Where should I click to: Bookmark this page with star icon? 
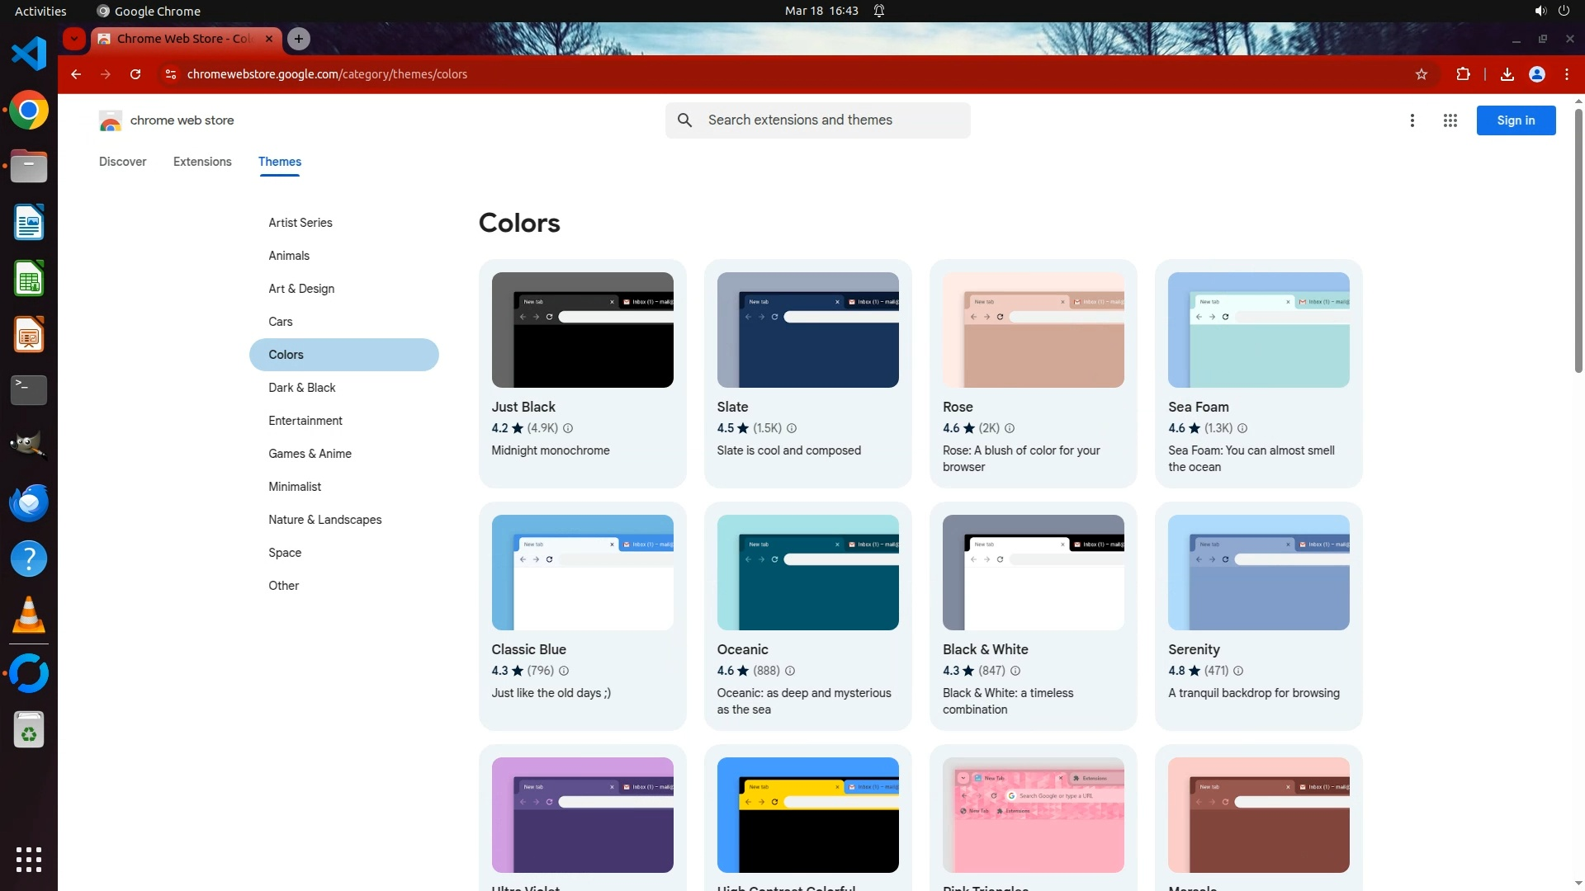pos(1421,74)
